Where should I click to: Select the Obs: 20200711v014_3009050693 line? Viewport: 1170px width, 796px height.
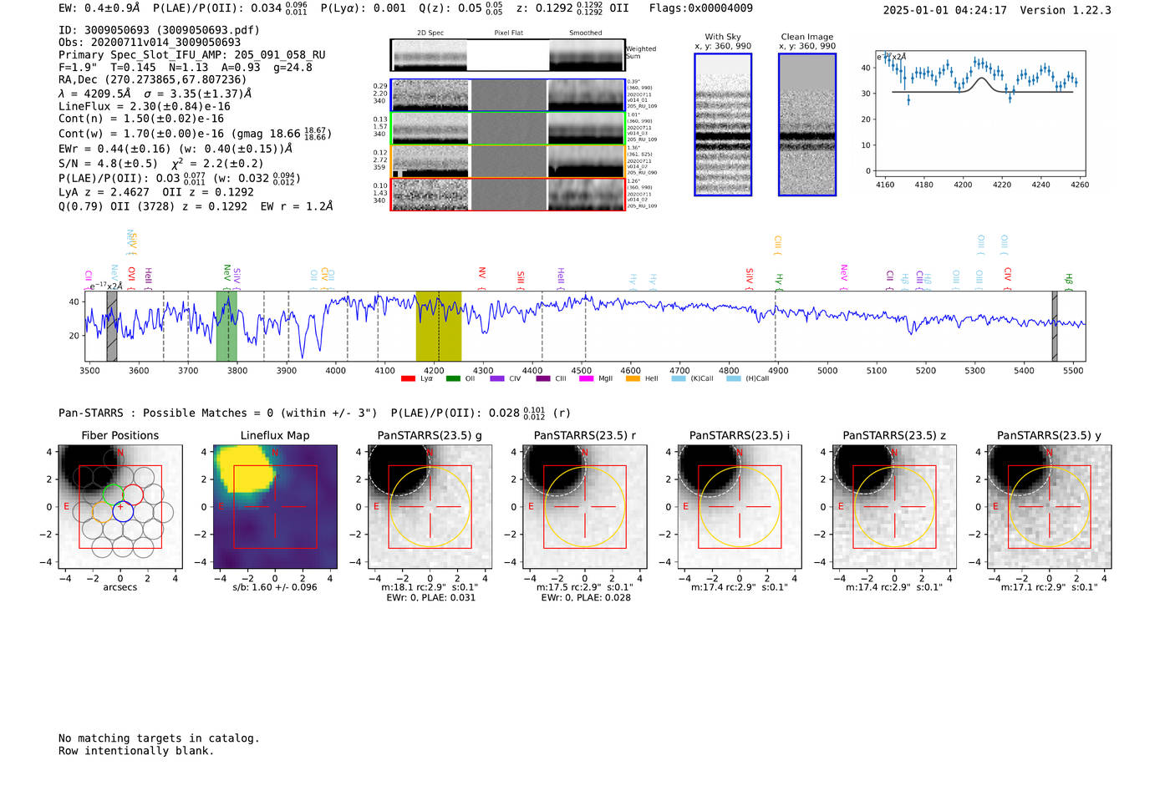tap(150, 42)
